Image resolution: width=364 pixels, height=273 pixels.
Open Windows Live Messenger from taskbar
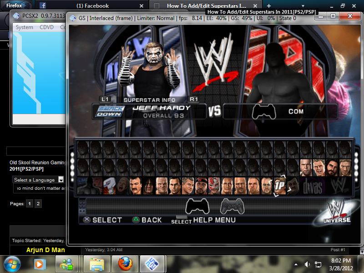tap(66, 264)
